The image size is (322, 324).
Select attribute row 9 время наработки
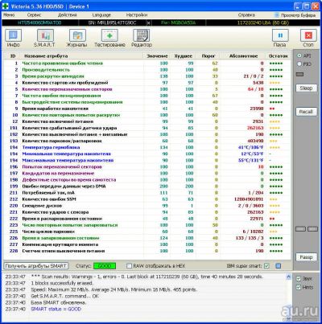coord(147,109)
